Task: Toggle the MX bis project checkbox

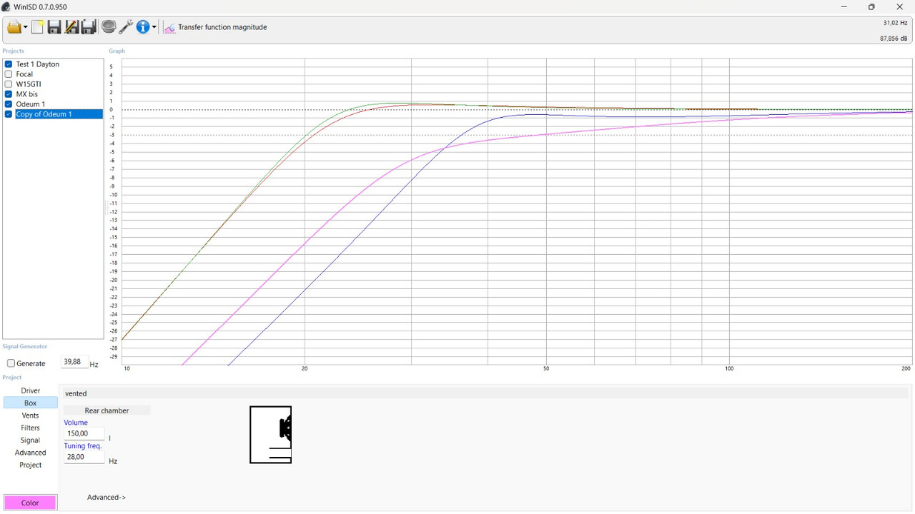Action: point(9,94)
